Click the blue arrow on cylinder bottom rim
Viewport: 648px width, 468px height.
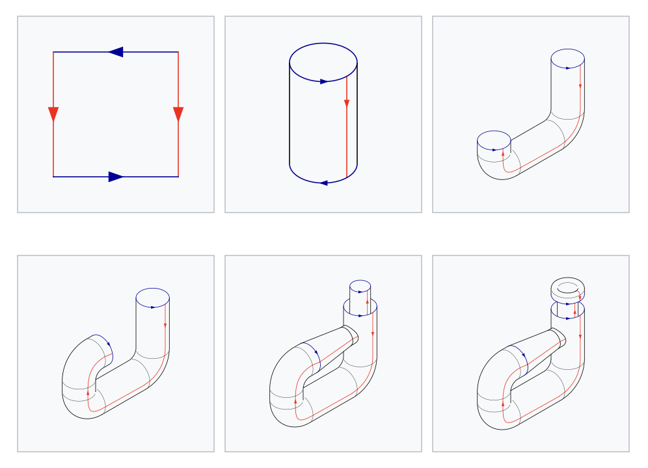[323, 183]
